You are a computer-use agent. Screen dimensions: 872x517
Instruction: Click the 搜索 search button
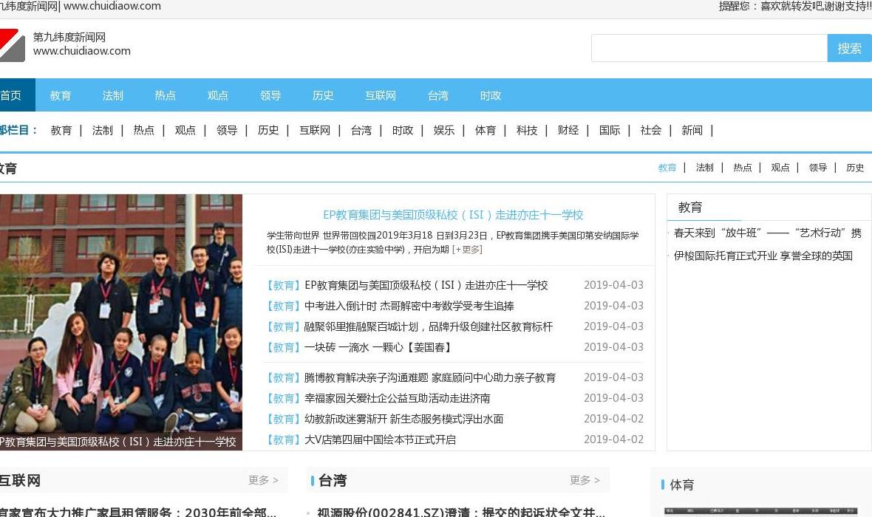click(849, 48)
